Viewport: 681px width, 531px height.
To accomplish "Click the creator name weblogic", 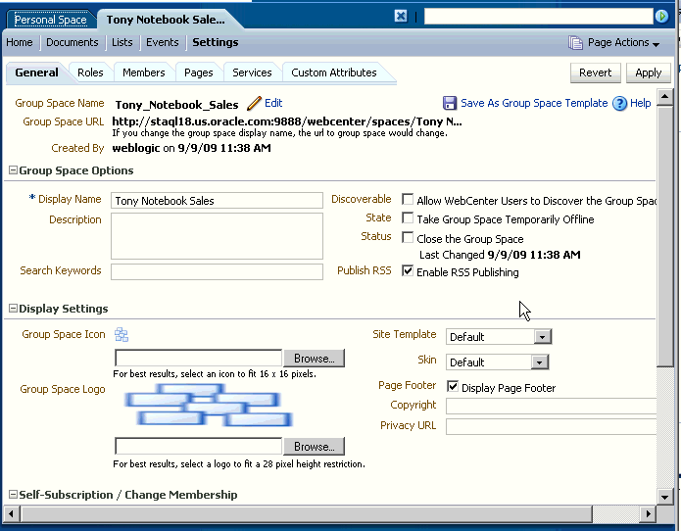I will [136, 148].
